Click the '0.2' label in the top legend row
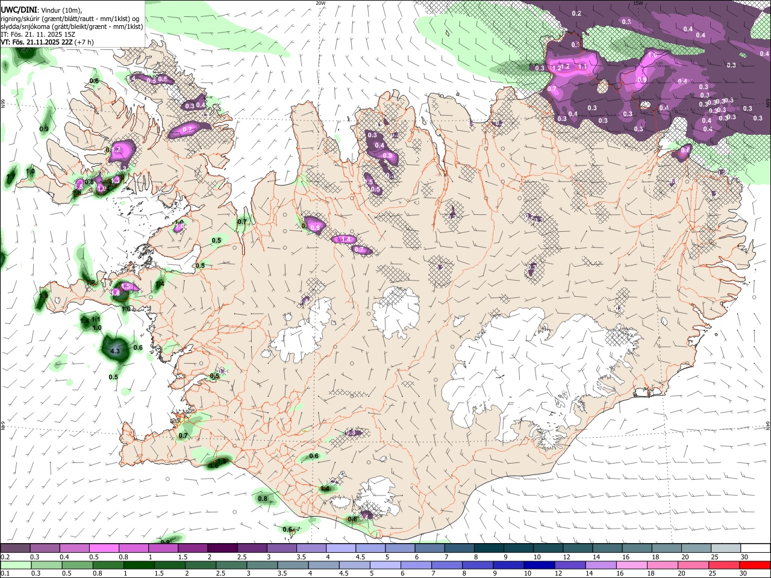The height and width of the screenshot is (578, 771). coord(5,557)
